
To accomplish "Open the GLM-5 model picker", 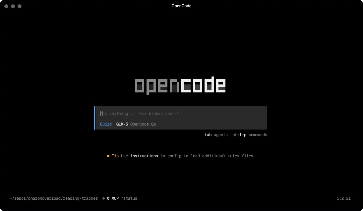I will click(x=122, y=124).
